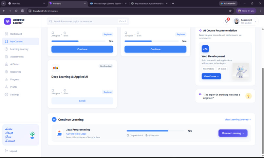Image resolution: width=264 pixels, height=158 pixels.
Task: Click the Continue Learning play icon
Action: coord(54,120)
